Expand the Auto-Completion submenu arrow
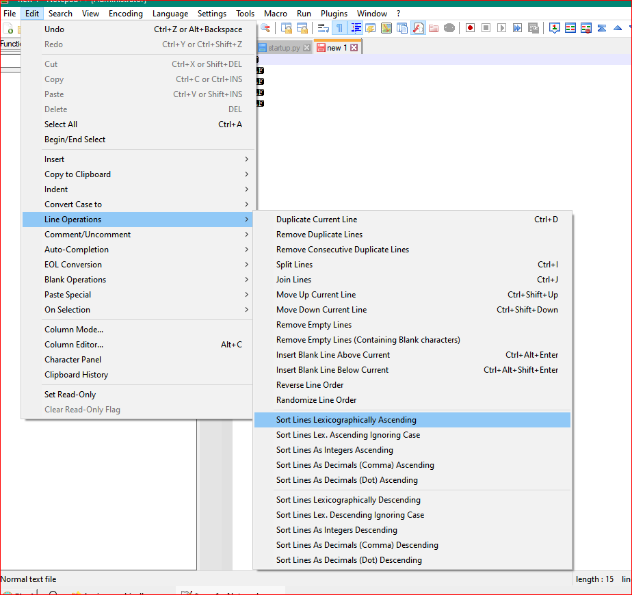Viewport: 632px width, 595px height. point(247,250)
